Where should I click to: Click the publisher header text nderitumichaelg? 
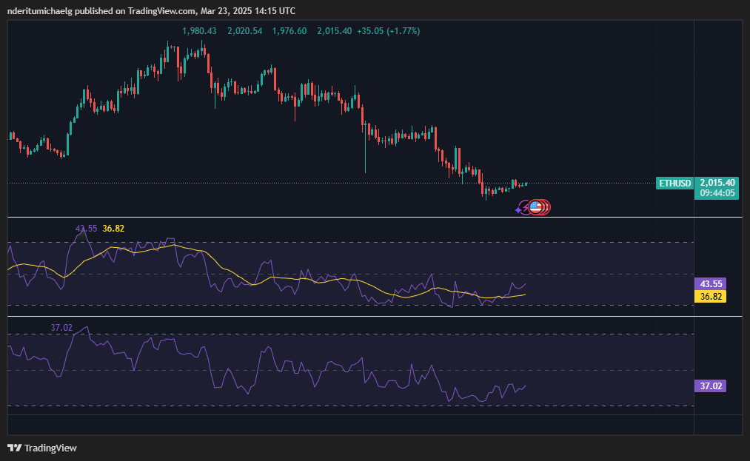tap(40, 10)
